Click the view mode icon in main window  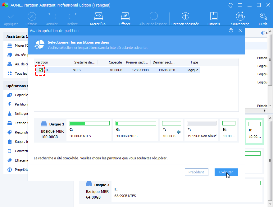click(x=263, y=33)
